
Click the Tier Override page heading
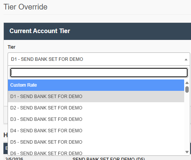[x=25, y=7]
